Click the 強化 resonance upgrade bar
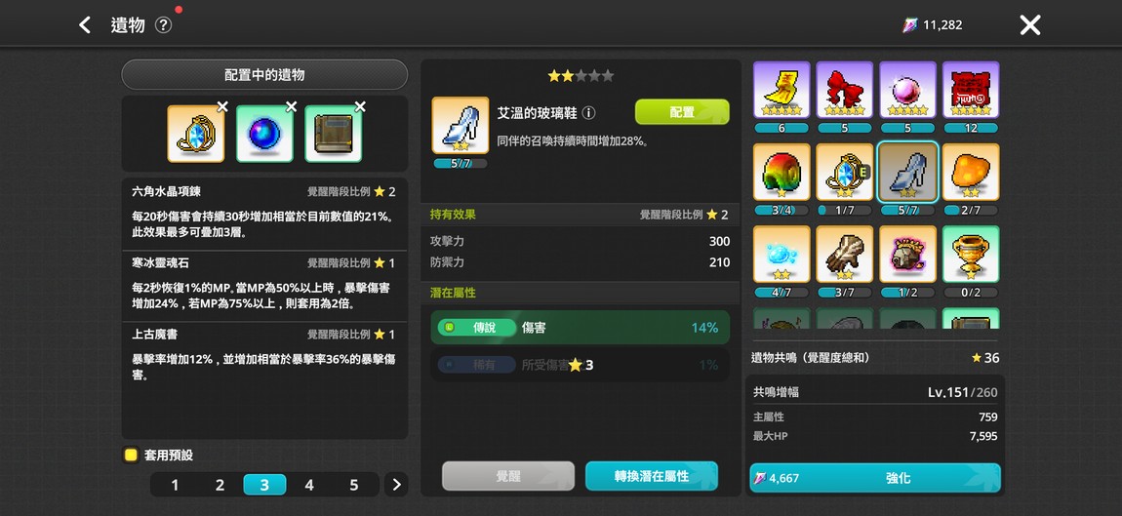Image resolution: width=1122 pixels, height=516 pixels. [x=874, y=478]
